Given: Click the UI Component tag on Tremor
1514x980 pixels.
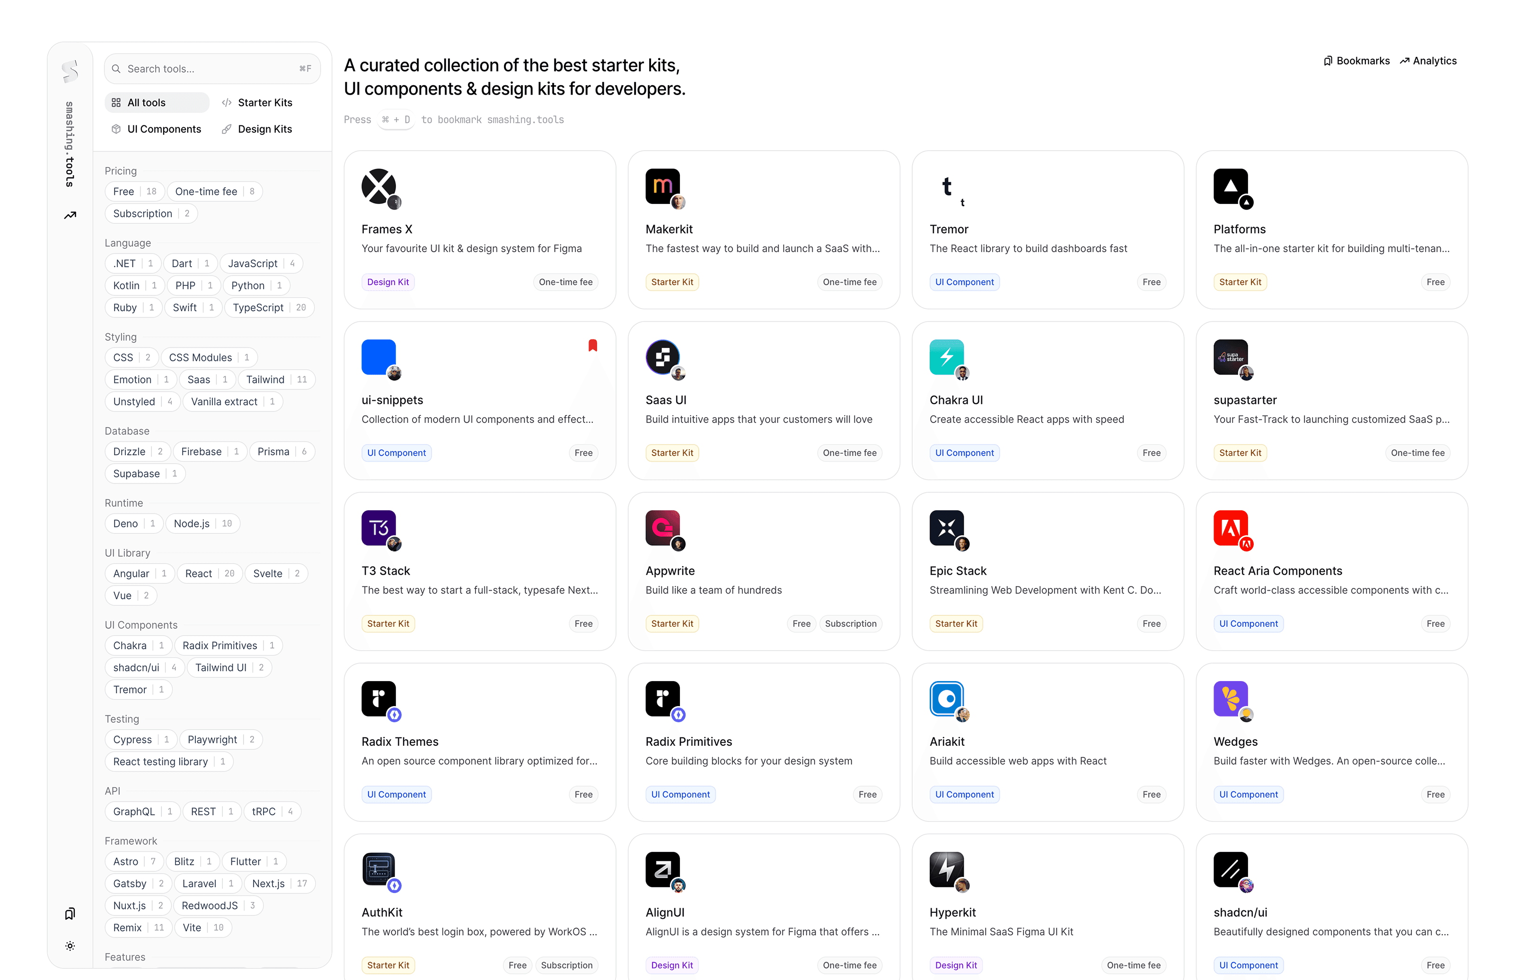Looking at the screenshot, I should coord(964,282).
